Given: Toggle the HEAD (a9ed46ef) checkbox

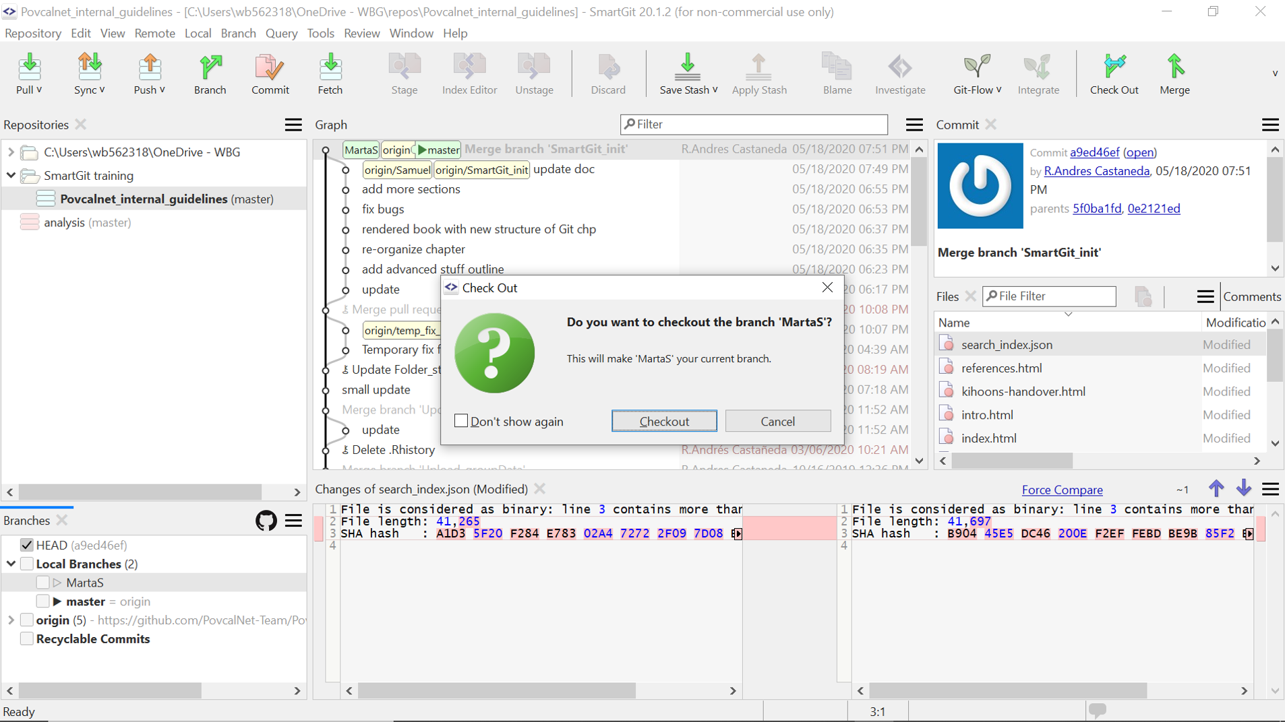Looking at the screenshot, I should [27, 545].
